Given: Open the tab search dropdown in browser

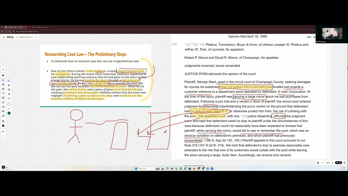Looking at the screenshot, I should 2,27.
